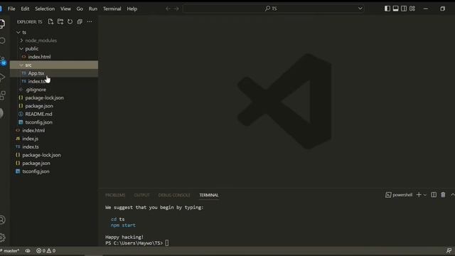Click the status bar icon at right end
The width and height of the screenshot is (455, 256).
pyautogui.click(x=449, y=250)
